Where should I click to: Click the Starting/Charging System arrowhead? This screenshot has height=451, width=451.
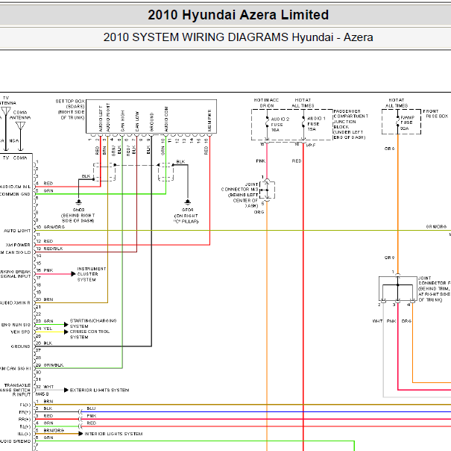[66, 325]
